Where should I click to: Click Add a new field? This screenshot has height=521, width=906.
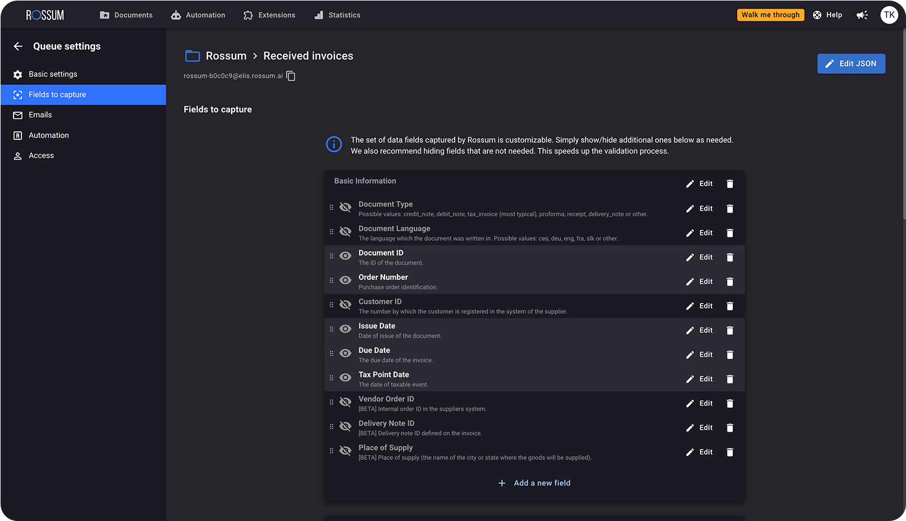tap(535, 483)
